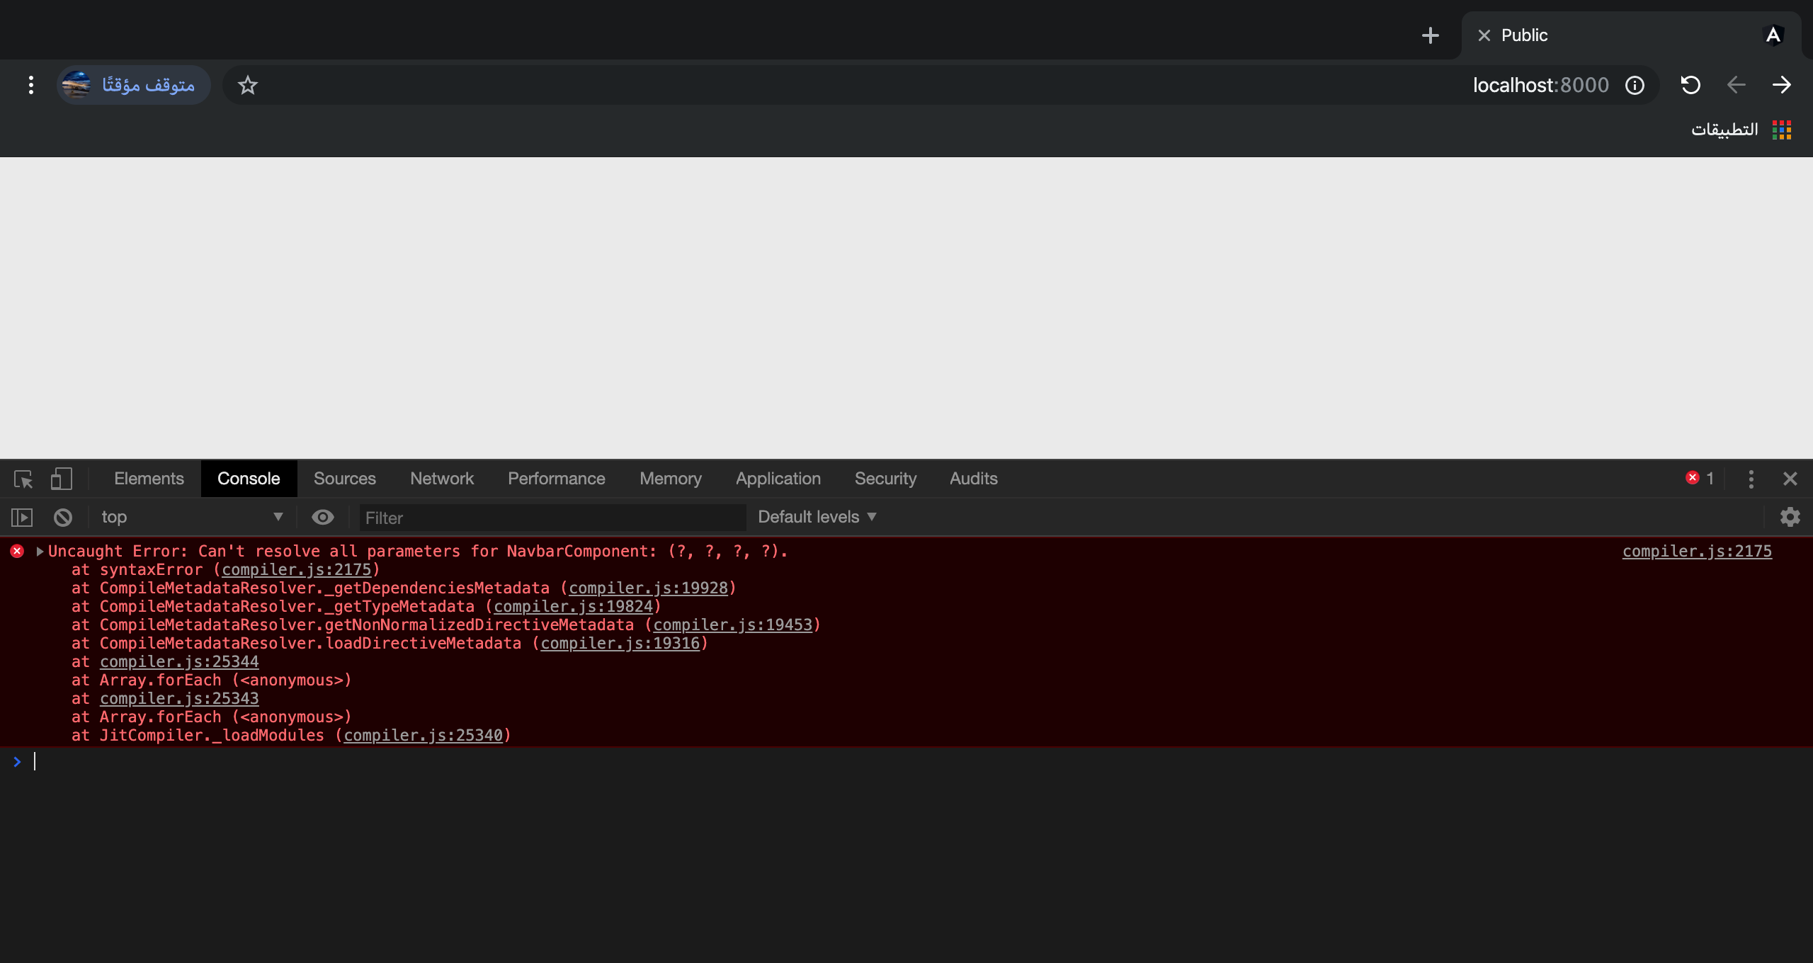Clear the console messages
Viewport: 1813px width, 963px height.
[62, 517]
